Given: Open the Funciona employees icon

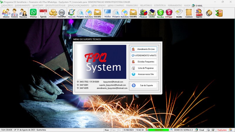Looking at the screenshot, I should [23, 13].
